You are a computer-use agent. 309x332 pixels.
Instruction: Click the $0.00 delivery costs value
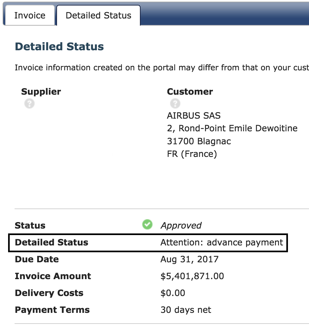(x=173, y=293)
